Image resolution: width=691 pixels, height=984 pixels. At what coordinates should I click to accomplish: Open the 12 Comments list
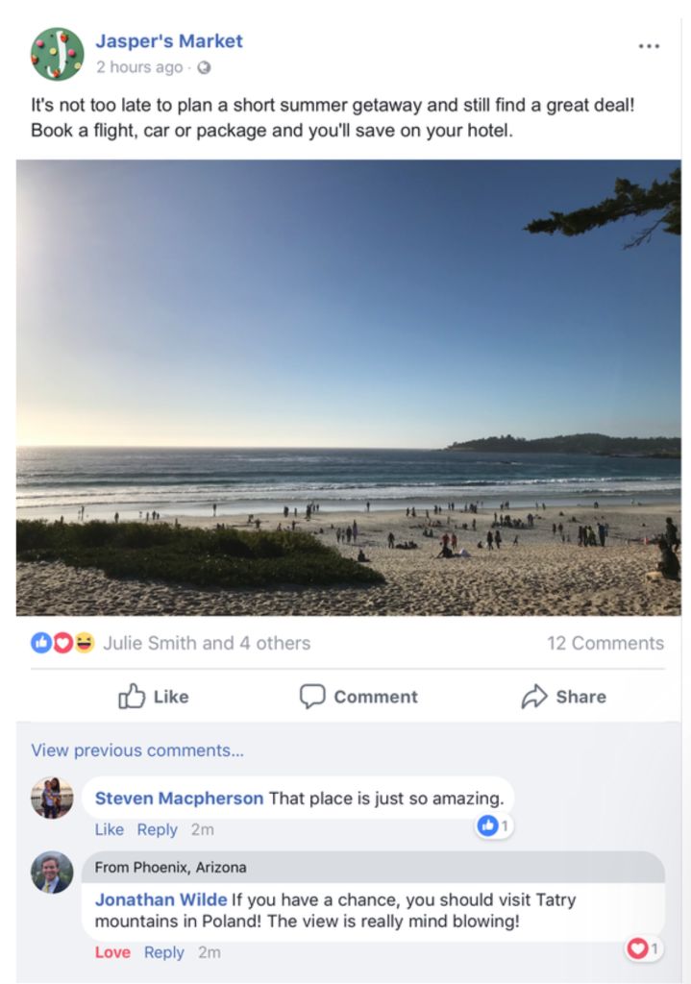coord(605,643)
